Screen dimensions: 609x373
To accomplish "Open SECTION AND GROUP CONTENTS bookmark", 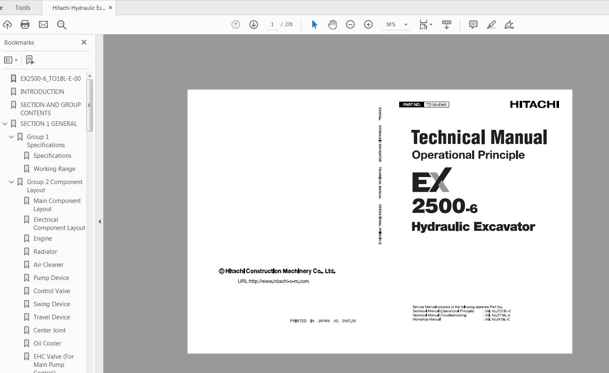I will [50, 109].
